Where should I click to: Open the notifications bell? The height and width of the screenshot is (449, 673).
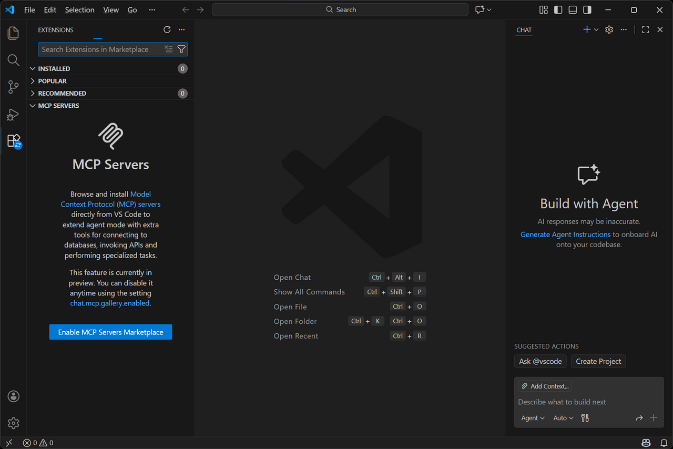(664, 443)
